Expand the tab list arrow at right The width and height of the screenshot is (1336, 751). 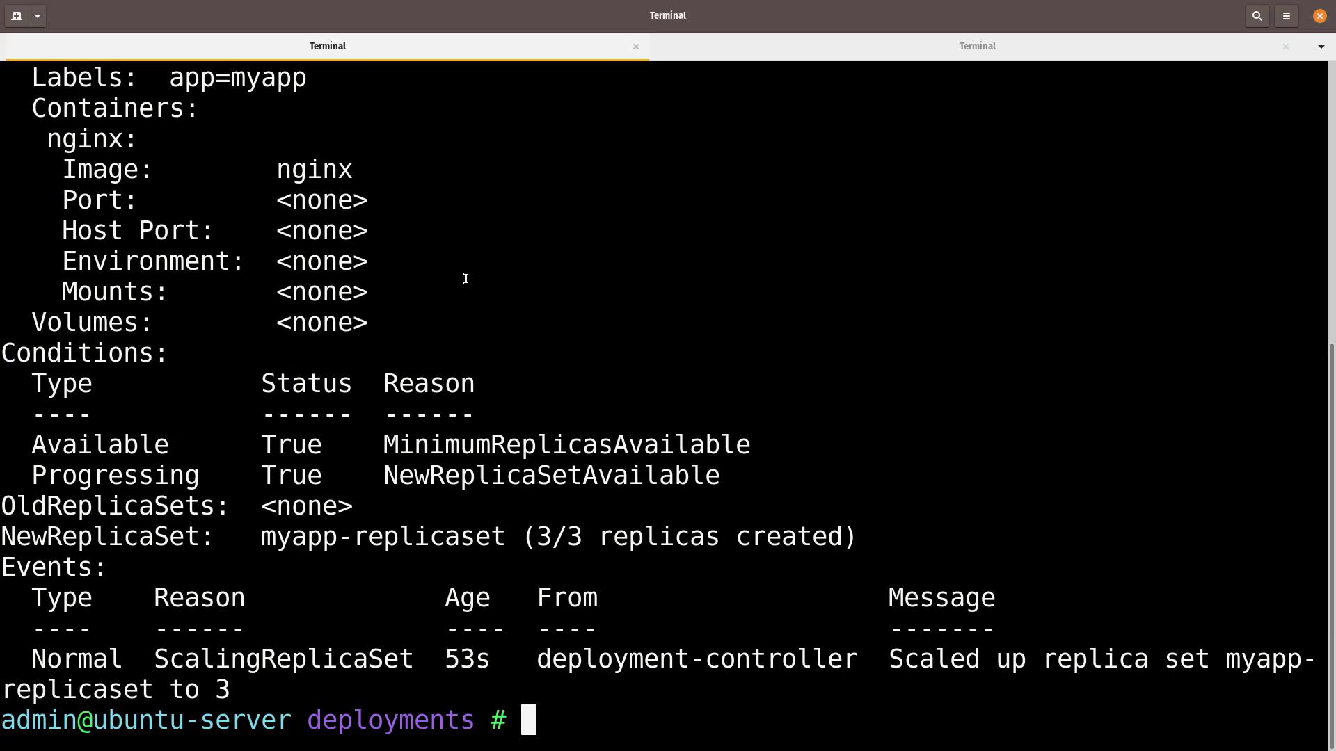tap(1321, 47)
